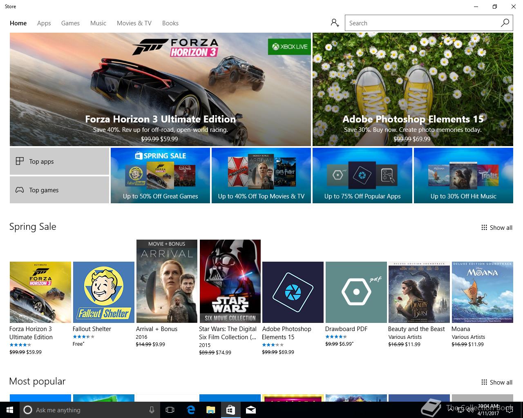Open Up to 30% Off Hit Music tile

click(463, 176)
